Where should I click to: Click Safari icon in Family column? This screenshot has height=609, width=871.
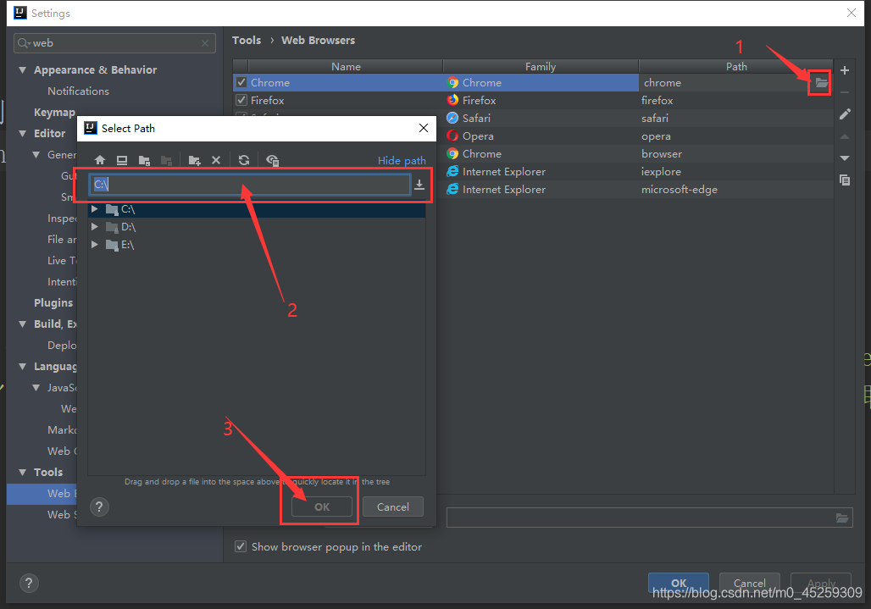(452, 119)
